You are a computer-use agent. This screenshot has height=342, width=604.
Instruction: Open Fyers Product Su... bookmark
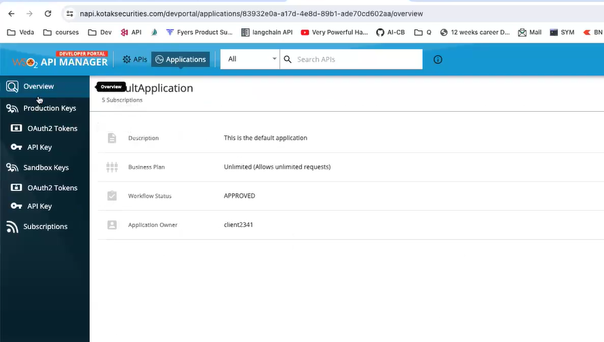[x=199, y=33]
